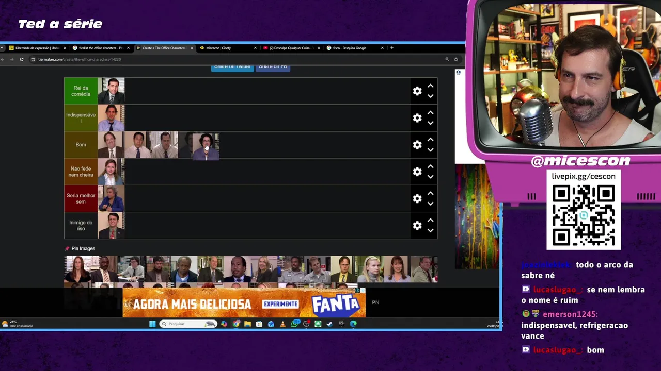Switch to Liberdade de expressão browser tab
The image size is (661, 371).
tap(37, 48)
